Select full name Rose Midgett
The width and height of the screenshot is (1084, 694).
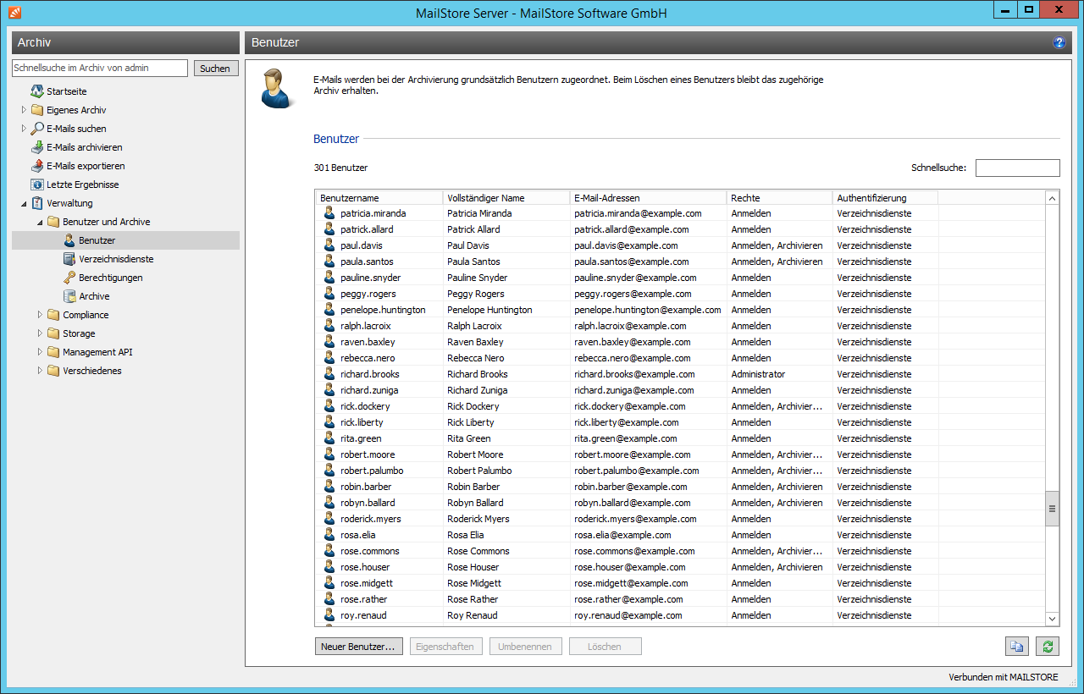click(474, 583)
